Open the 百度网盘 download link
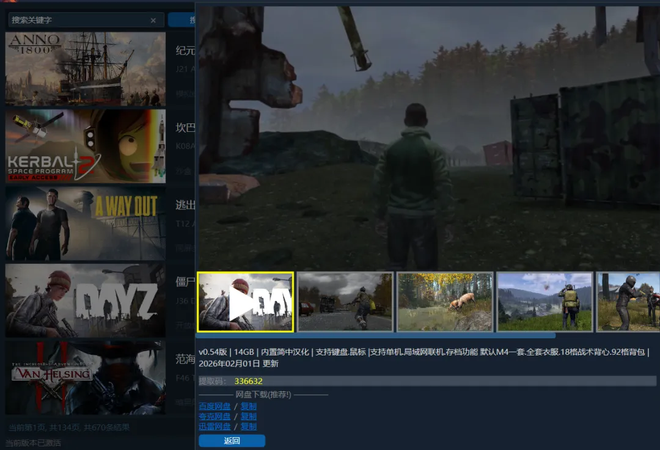The height and width of the screenshot is (450, 660). pos(215,406)
